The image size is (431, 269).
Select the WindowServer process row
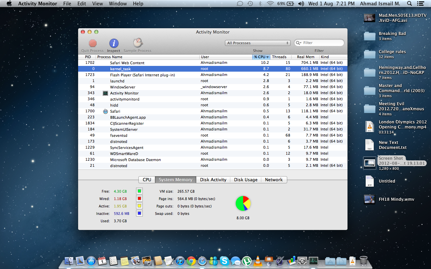(213, 87)
